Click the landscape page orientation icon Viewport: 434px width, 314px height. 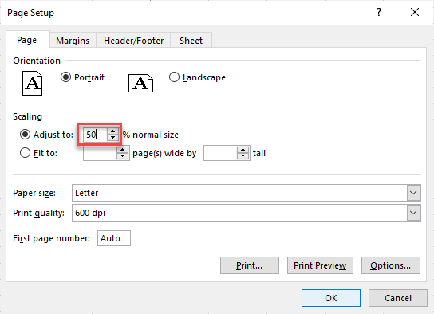[140, 83]
